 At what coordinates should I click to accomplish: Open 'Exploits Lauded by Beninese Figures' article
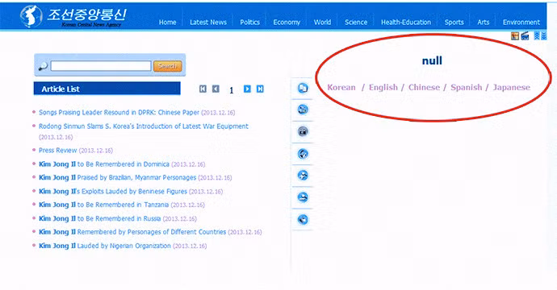[x=113, y=192]
